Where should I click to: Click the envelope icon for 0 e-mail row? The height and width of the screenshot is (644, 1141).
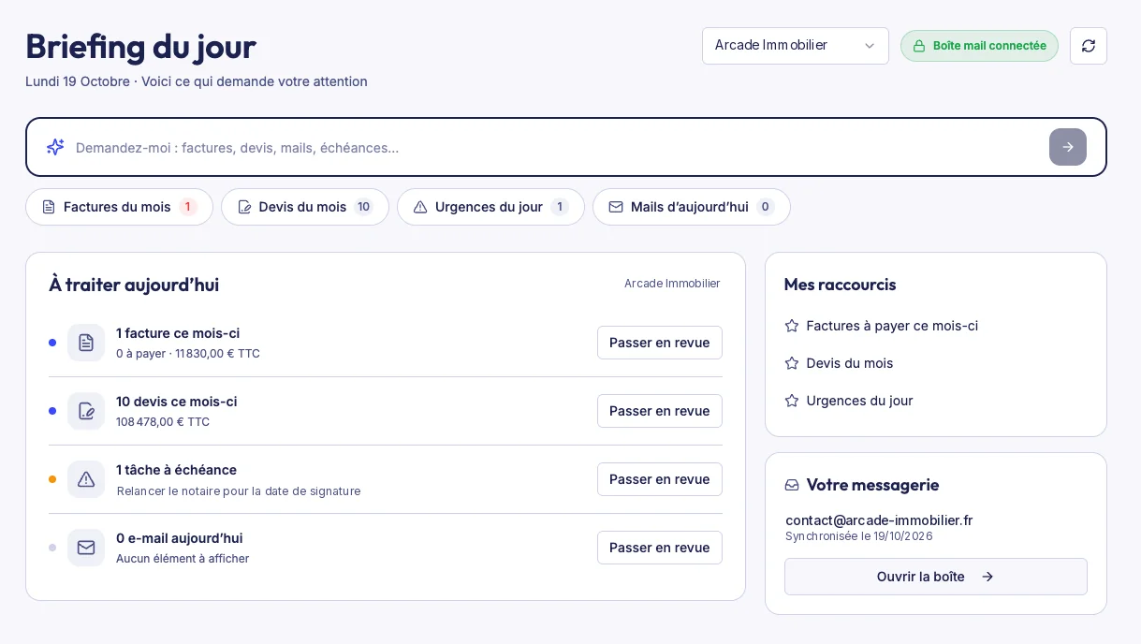86,548
